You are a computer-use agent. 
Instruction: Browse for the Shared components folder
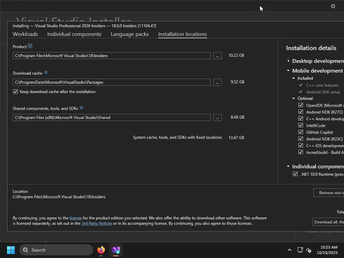217,117
